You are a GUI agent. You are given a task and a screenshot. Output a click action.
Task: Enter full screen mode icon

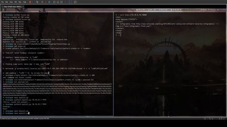(x=61, y=2)
